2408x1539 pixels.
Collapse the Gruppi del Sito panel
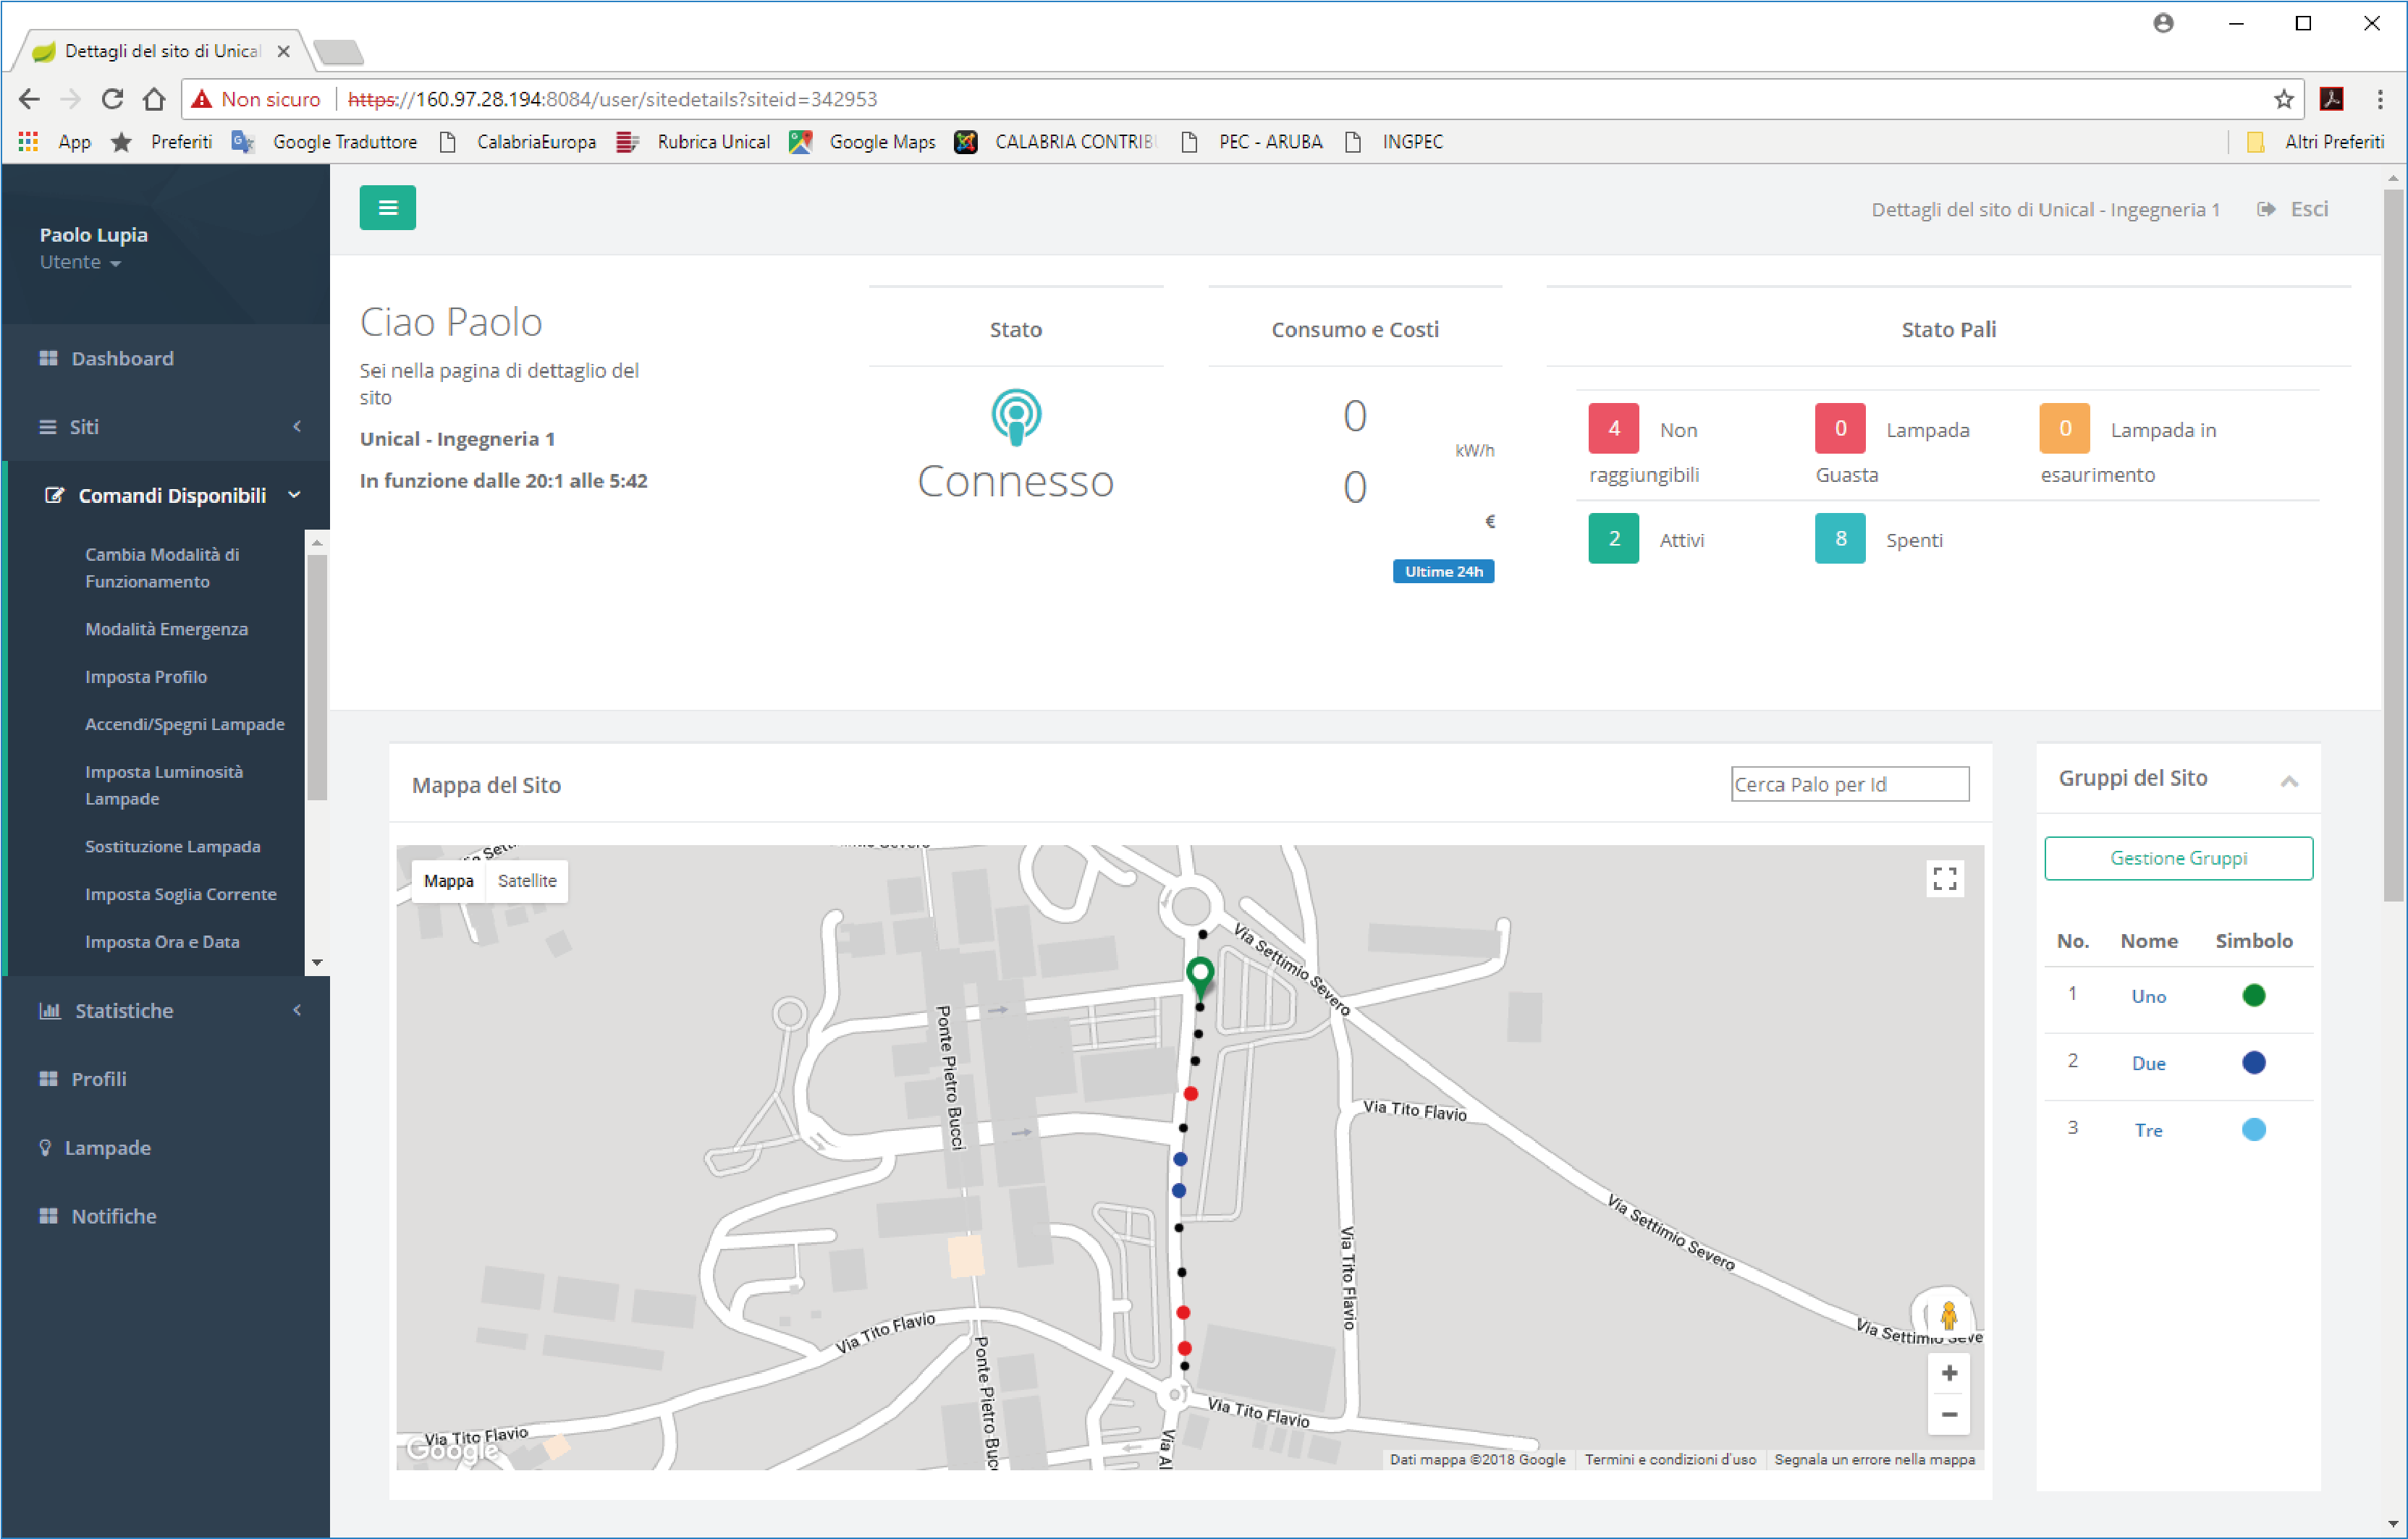2289,781
